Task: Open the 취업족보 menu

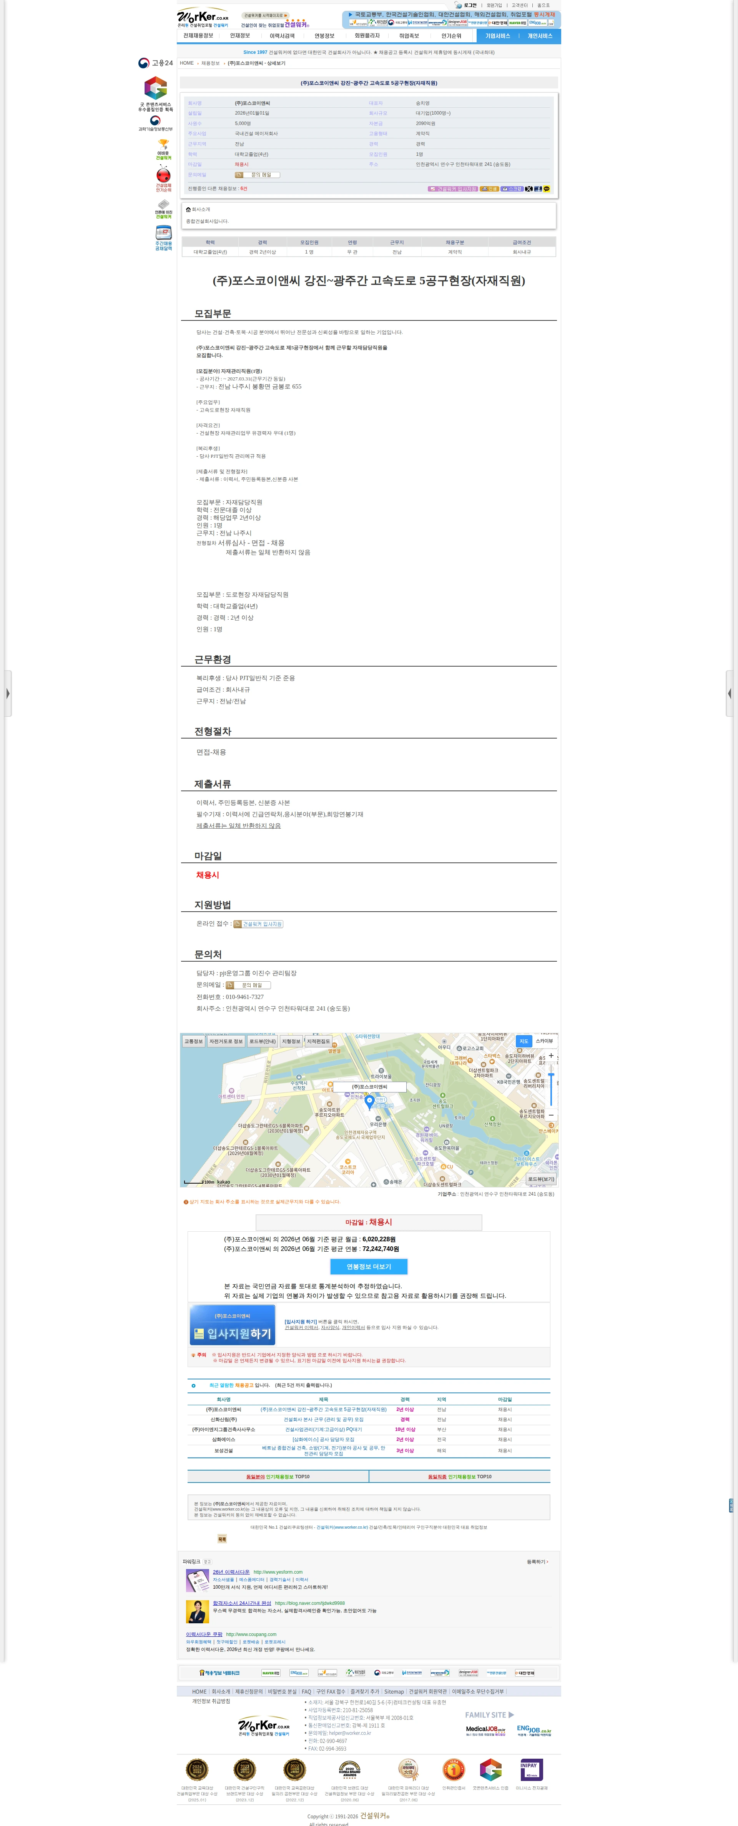Action: coord(409,36)
